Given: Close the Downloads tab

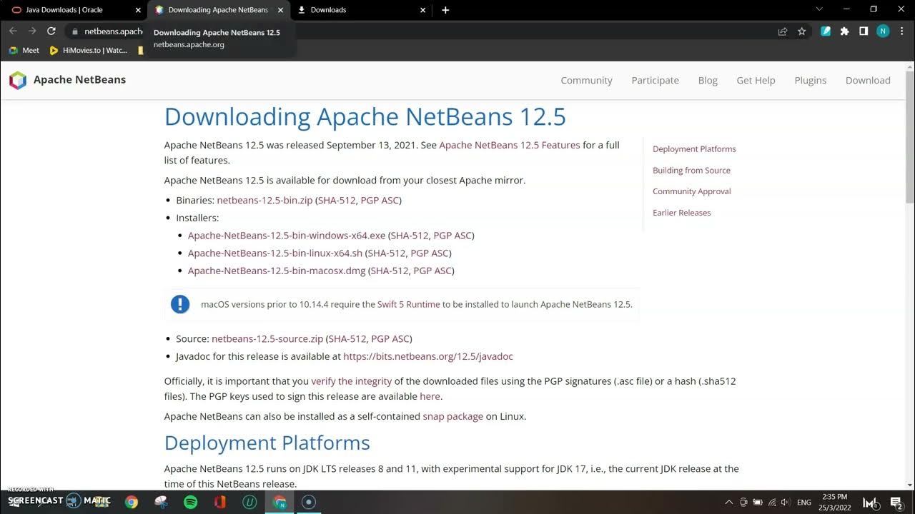Looking at the screenshot, I should 423,10.
